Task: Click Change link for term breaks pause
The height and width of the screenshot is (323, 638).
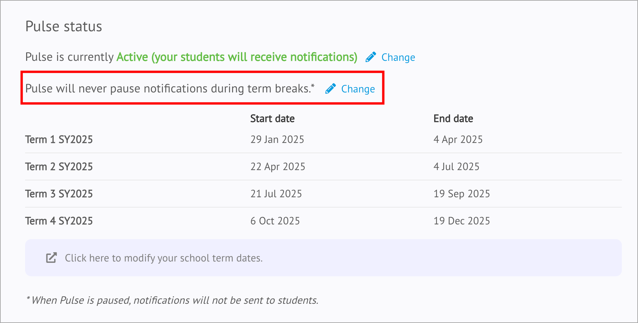Action: click(x=358, y=89)
